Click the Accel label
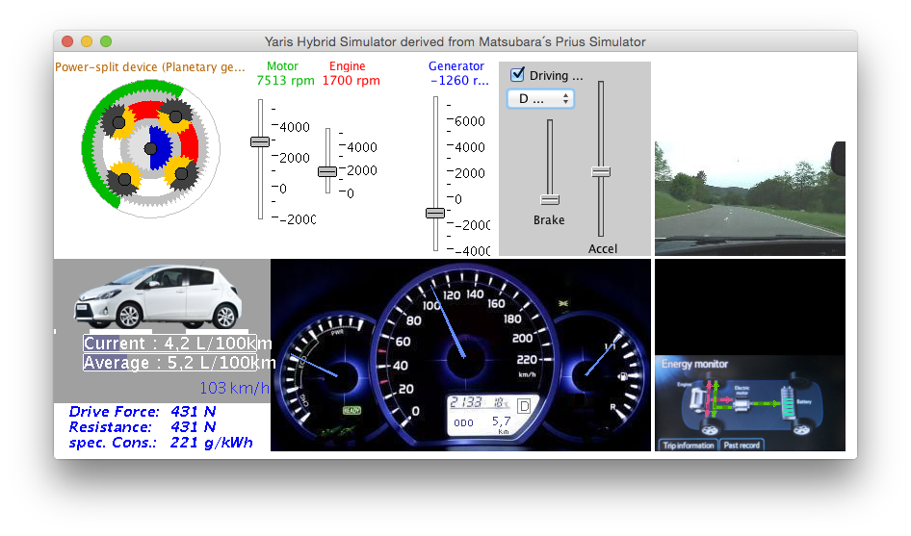Image resolution: width=911 pixels, height=536 pixels. (x=603, y=249)
